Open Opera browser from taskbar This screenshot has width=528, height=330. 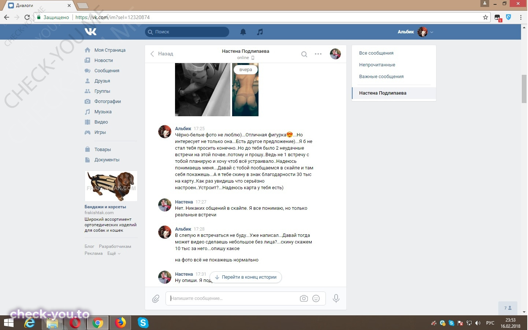[x=75, y=323]
